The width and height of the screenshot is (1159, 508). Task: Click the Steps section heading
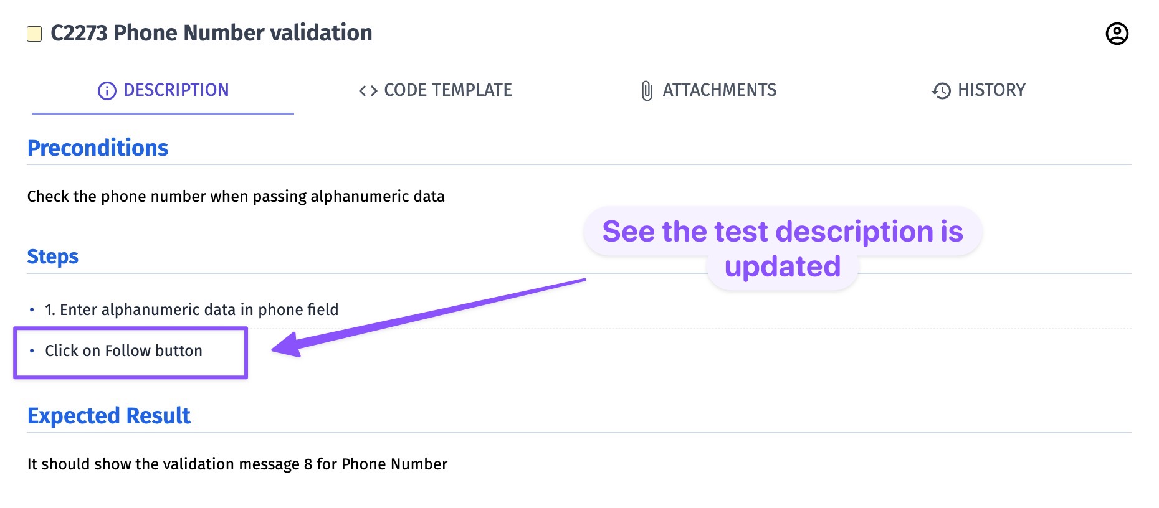point(53,256)
